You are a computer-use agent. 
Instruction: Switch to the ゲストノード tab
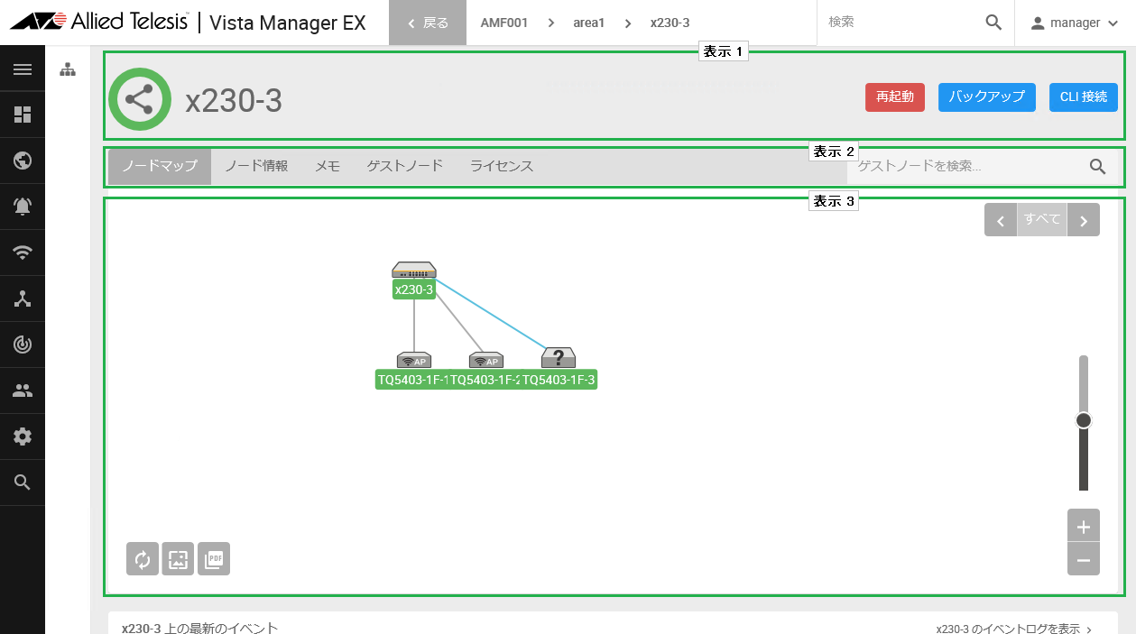click(x=405, y=166)
